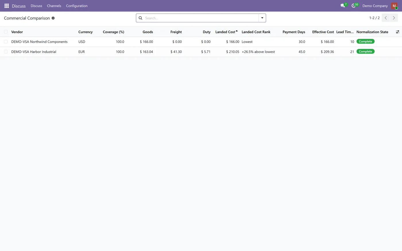The image size is (402, 251).
Task: Sort by the Goods column header
Action: tap(148, 32)
